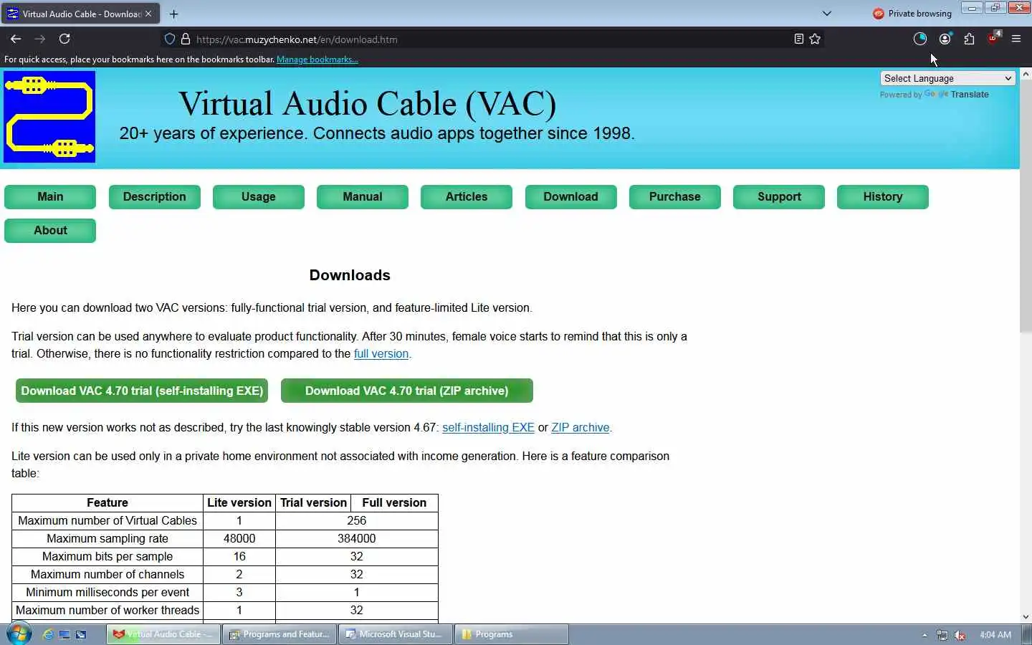Click the scrollbar down arrow
The height and width of the screenshot is (645, 1032).
point(1026,616)
